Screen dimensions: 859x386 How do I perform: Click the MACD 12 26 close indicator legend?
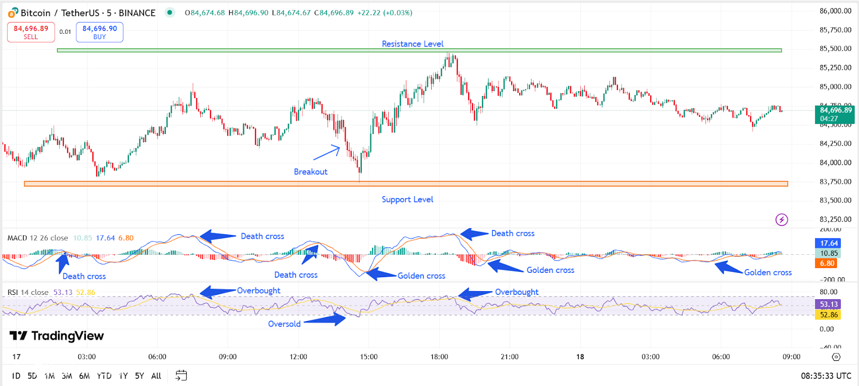(x=38, y=238)
